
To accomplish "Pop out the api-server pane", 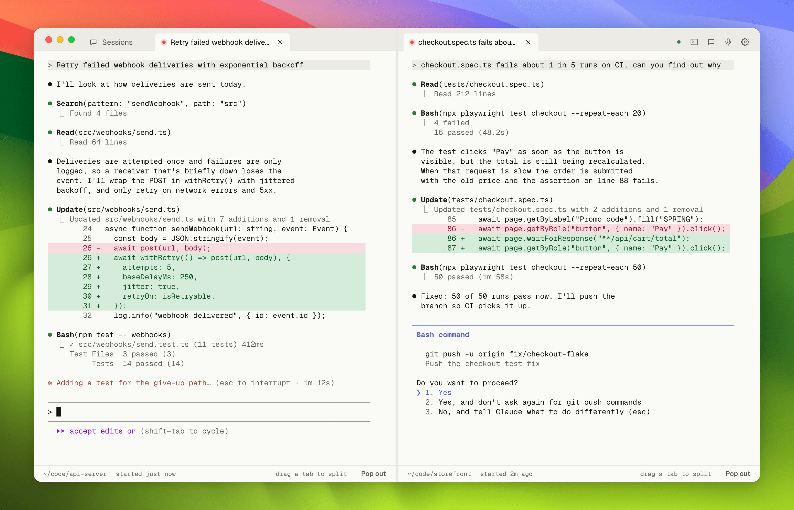I will tap(373, 473).
